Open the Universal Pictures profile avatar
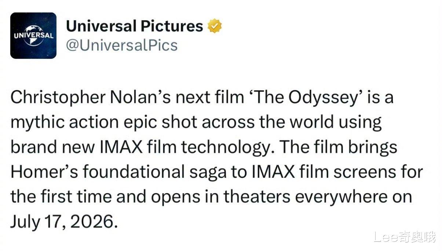Screen dimensions: 442x251 (33, 35)
